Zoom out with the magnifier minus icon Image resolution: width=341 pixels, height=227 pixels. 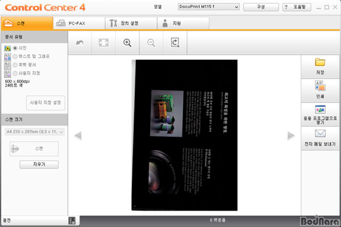point(151,43)
